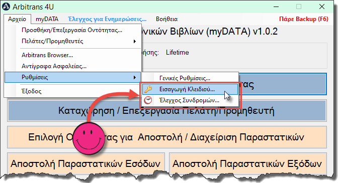Choose Εισαγωγή Κλειδιού submenu entry
The image size is (338, 183).
(190, 89)
